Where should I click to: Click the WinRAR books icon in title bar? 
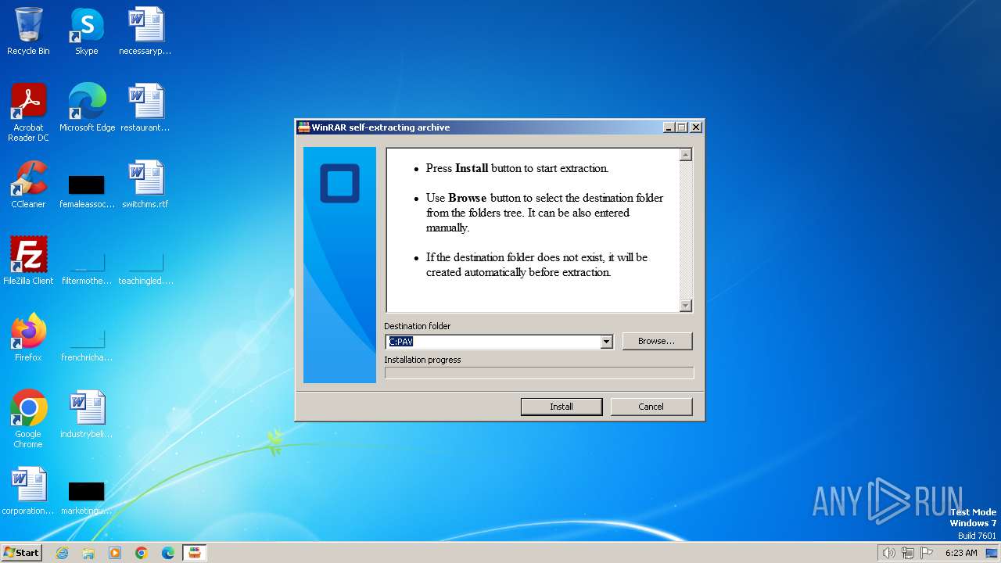click(304, 127)
